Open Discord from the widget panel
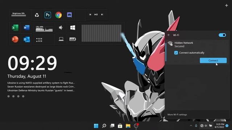 (x=69, y=15)
